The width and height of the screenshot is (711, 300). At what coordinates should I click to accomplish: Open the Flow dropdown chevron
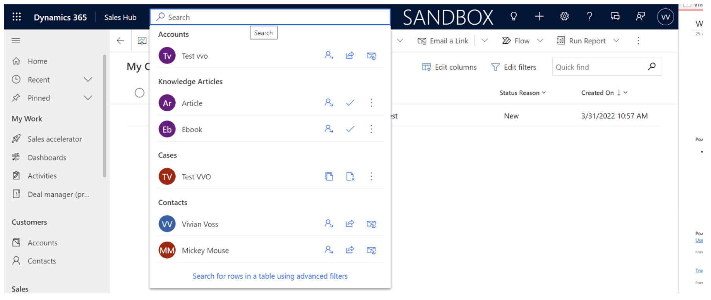coord(540,40)
